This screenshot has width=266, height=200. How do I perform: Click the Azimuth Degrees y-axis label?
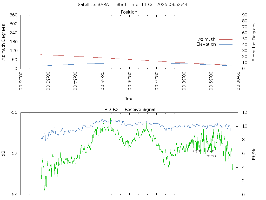(x=3, y=42)
